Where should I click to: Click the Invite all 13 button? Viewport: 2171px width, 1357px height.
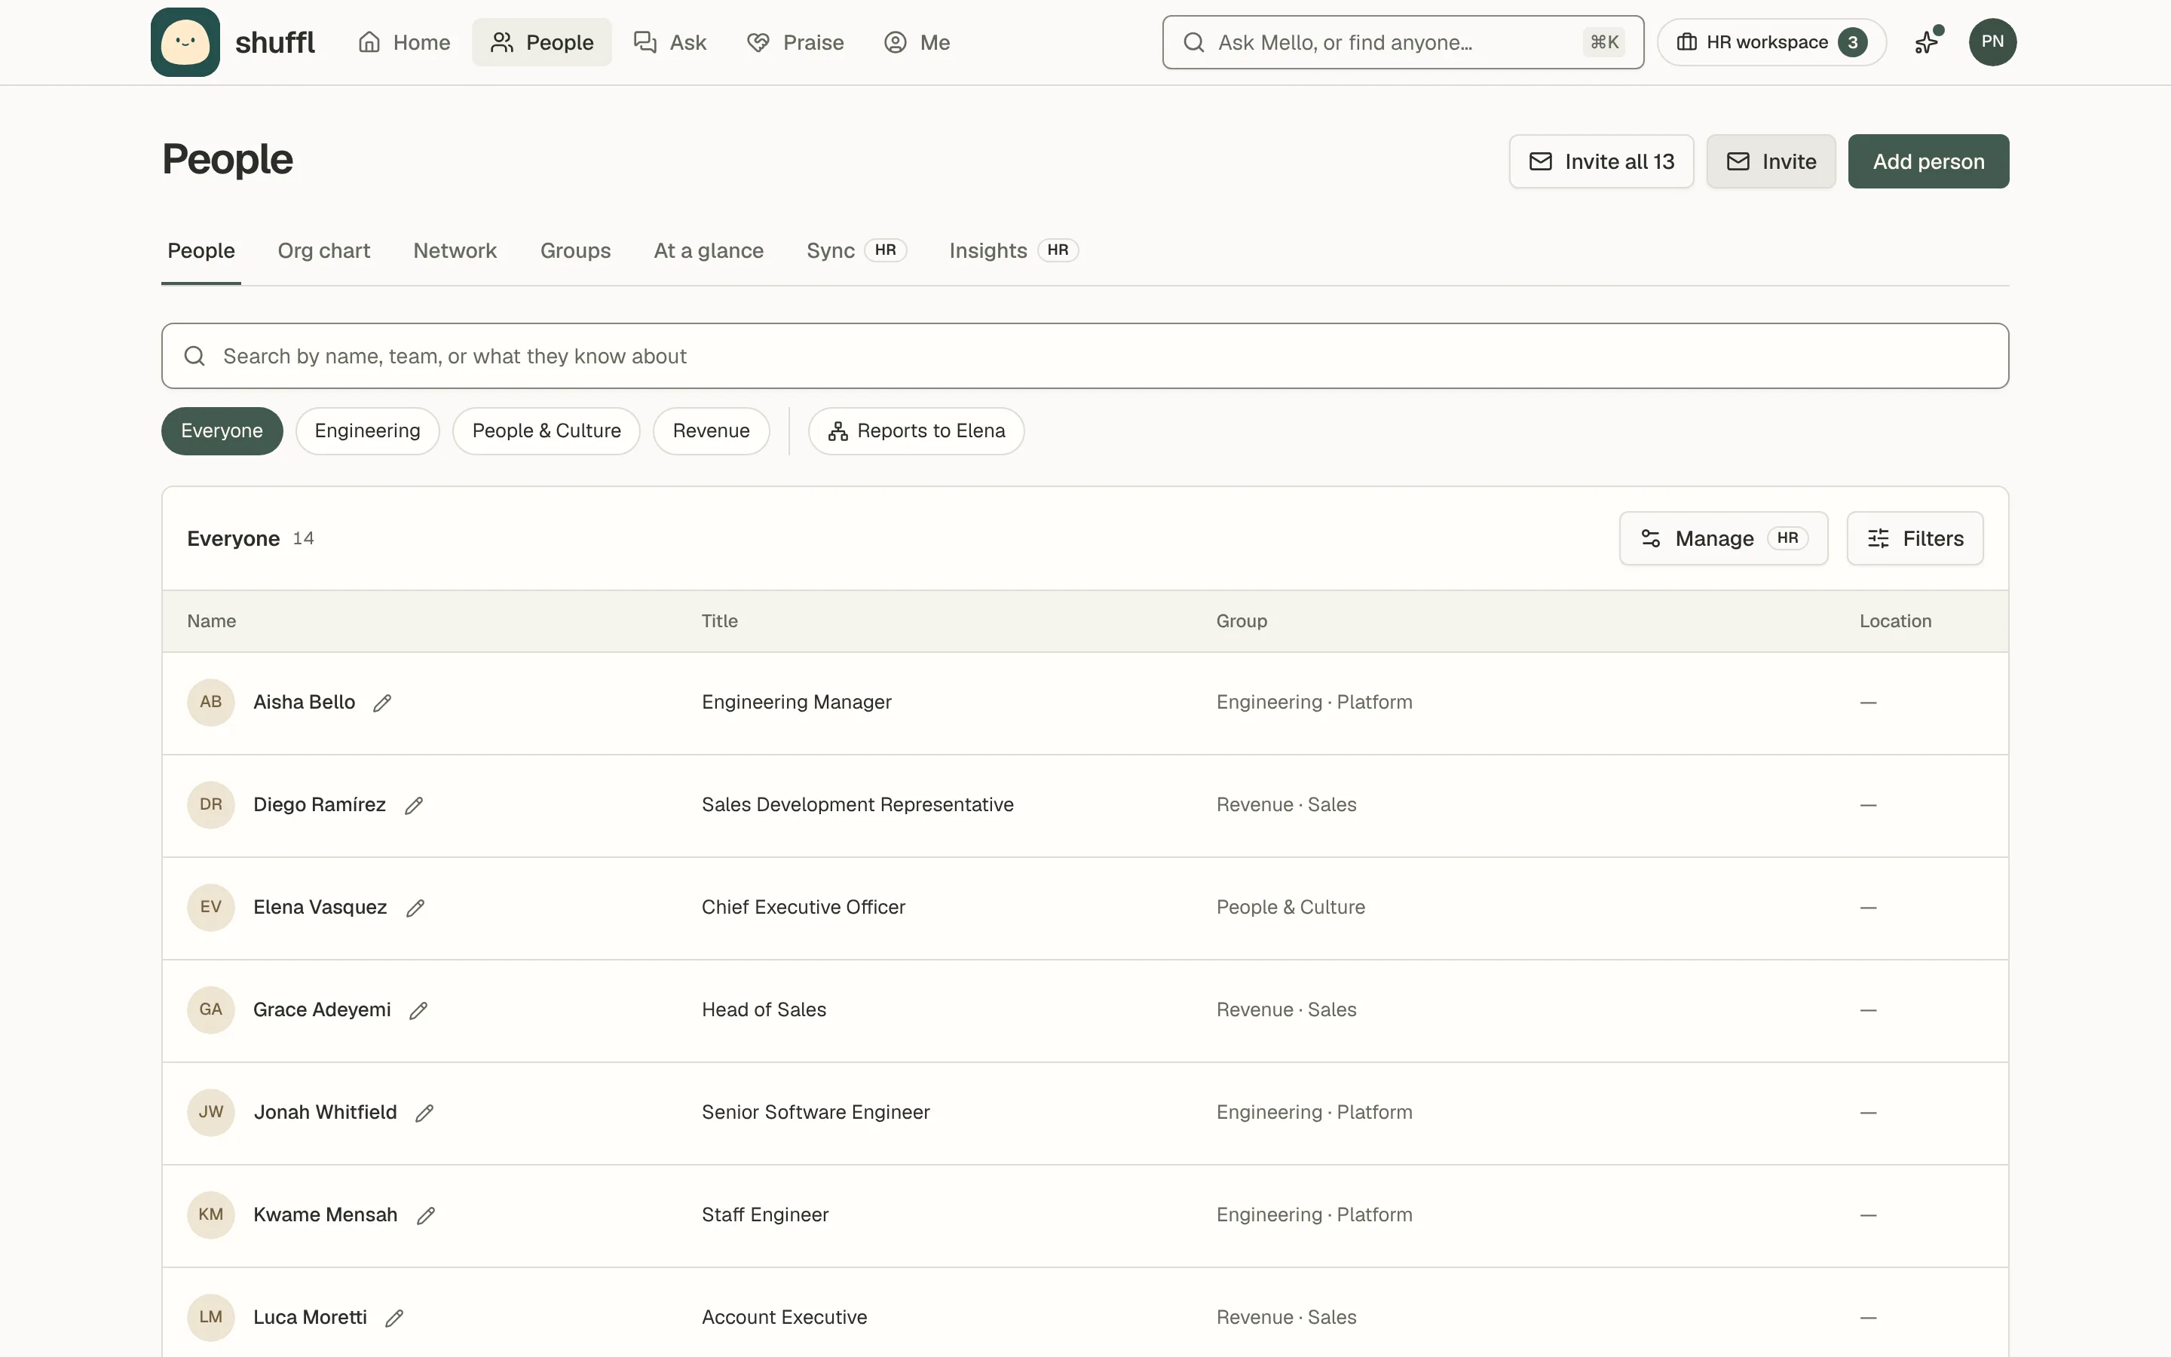1601,161
